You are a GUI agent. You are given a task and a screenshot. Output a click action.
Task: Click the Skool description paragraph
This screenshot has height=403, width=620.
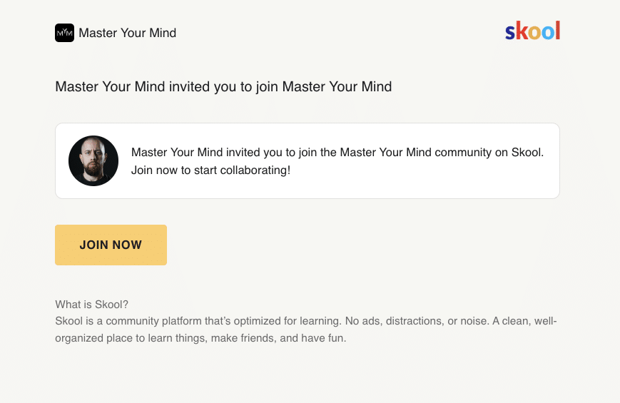coord(306,330)
